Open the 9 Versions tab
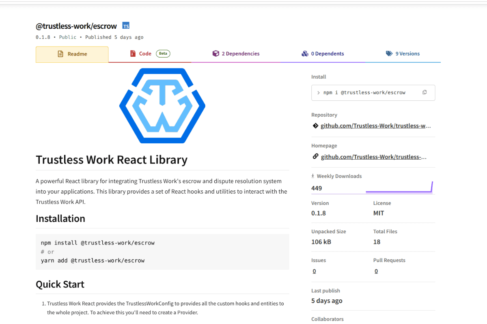This screenshot has width=487, height=324. coord(407,53)
